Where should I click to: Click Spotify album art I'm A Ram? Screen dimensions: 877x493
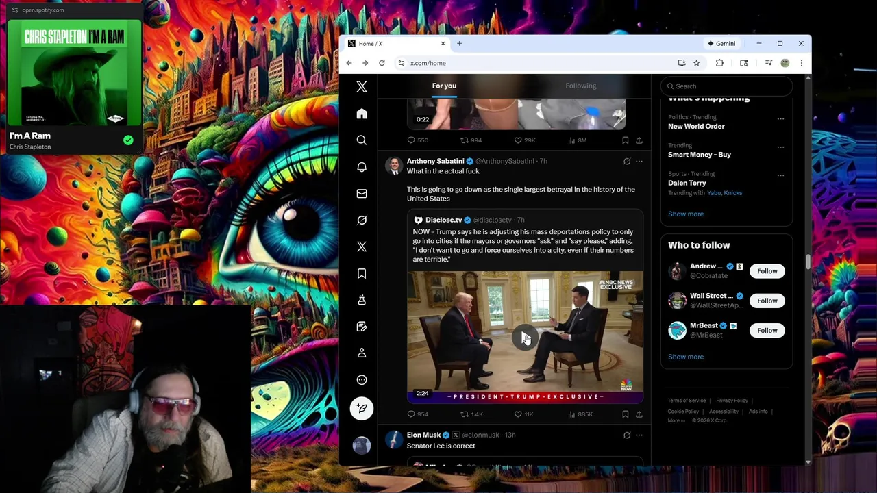[75, 73]
